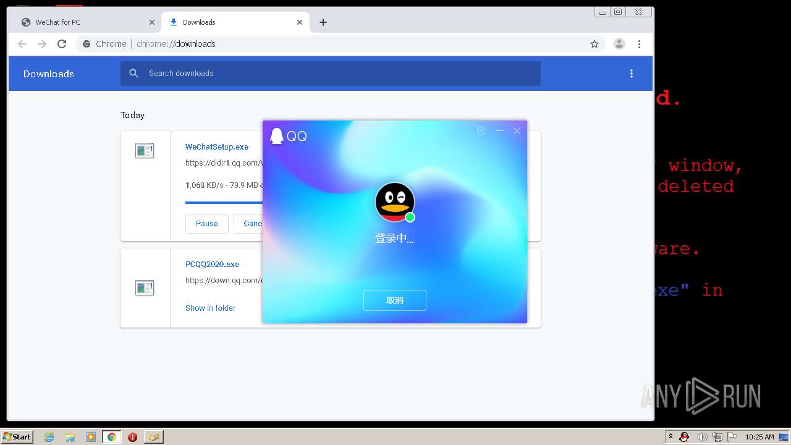The height and width of the screenshot is (445, 791).
Task: Click the installer taskbar button
Action: click(154, 437)
